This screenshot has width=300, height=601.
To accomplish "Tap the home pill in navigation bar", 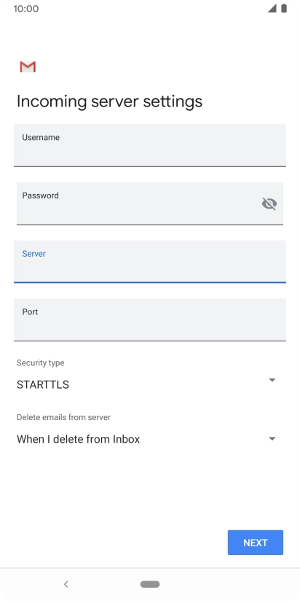I will pyautogui.click(x=150, y=584).
